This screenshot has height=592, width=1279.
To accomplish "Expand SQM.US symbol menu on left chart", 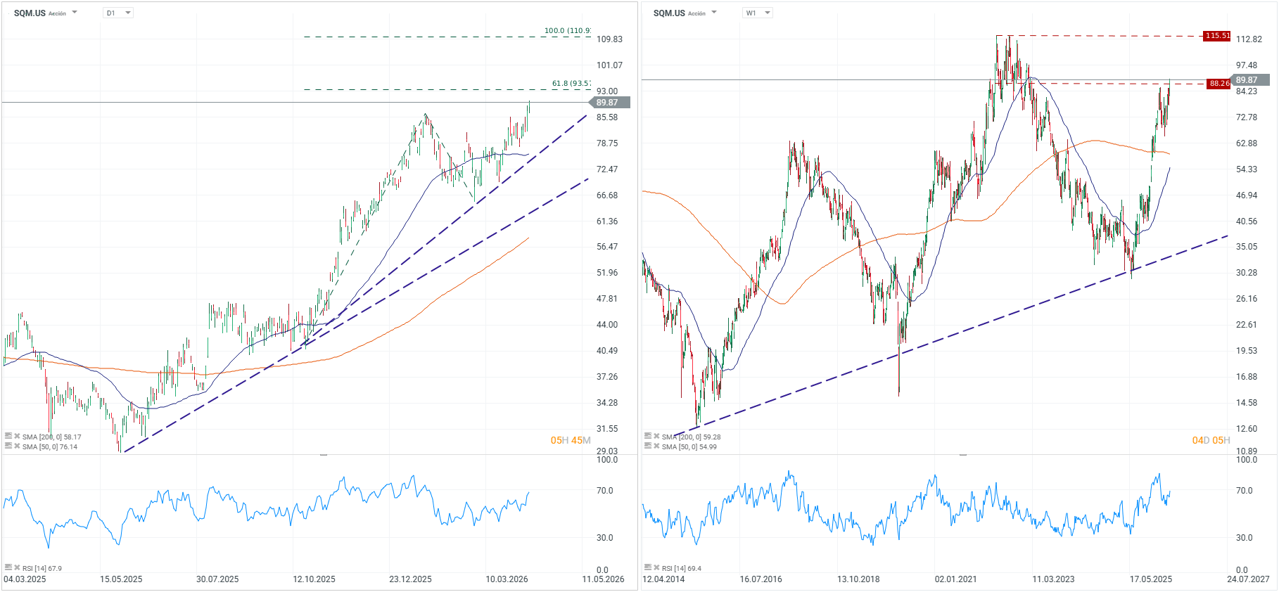I will click(75, 13).
